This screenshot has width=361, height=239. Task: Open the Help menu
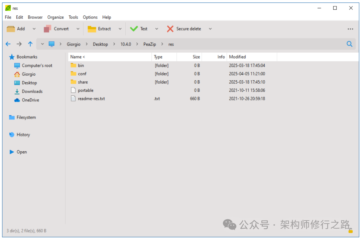(107, 17)
